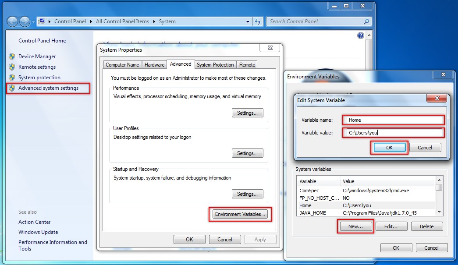Click the magnifier icon in Search Control Panel
Image resolution: width=458 pixels, height=265 pixels.
pyautogui.click(x=366, y=21)
